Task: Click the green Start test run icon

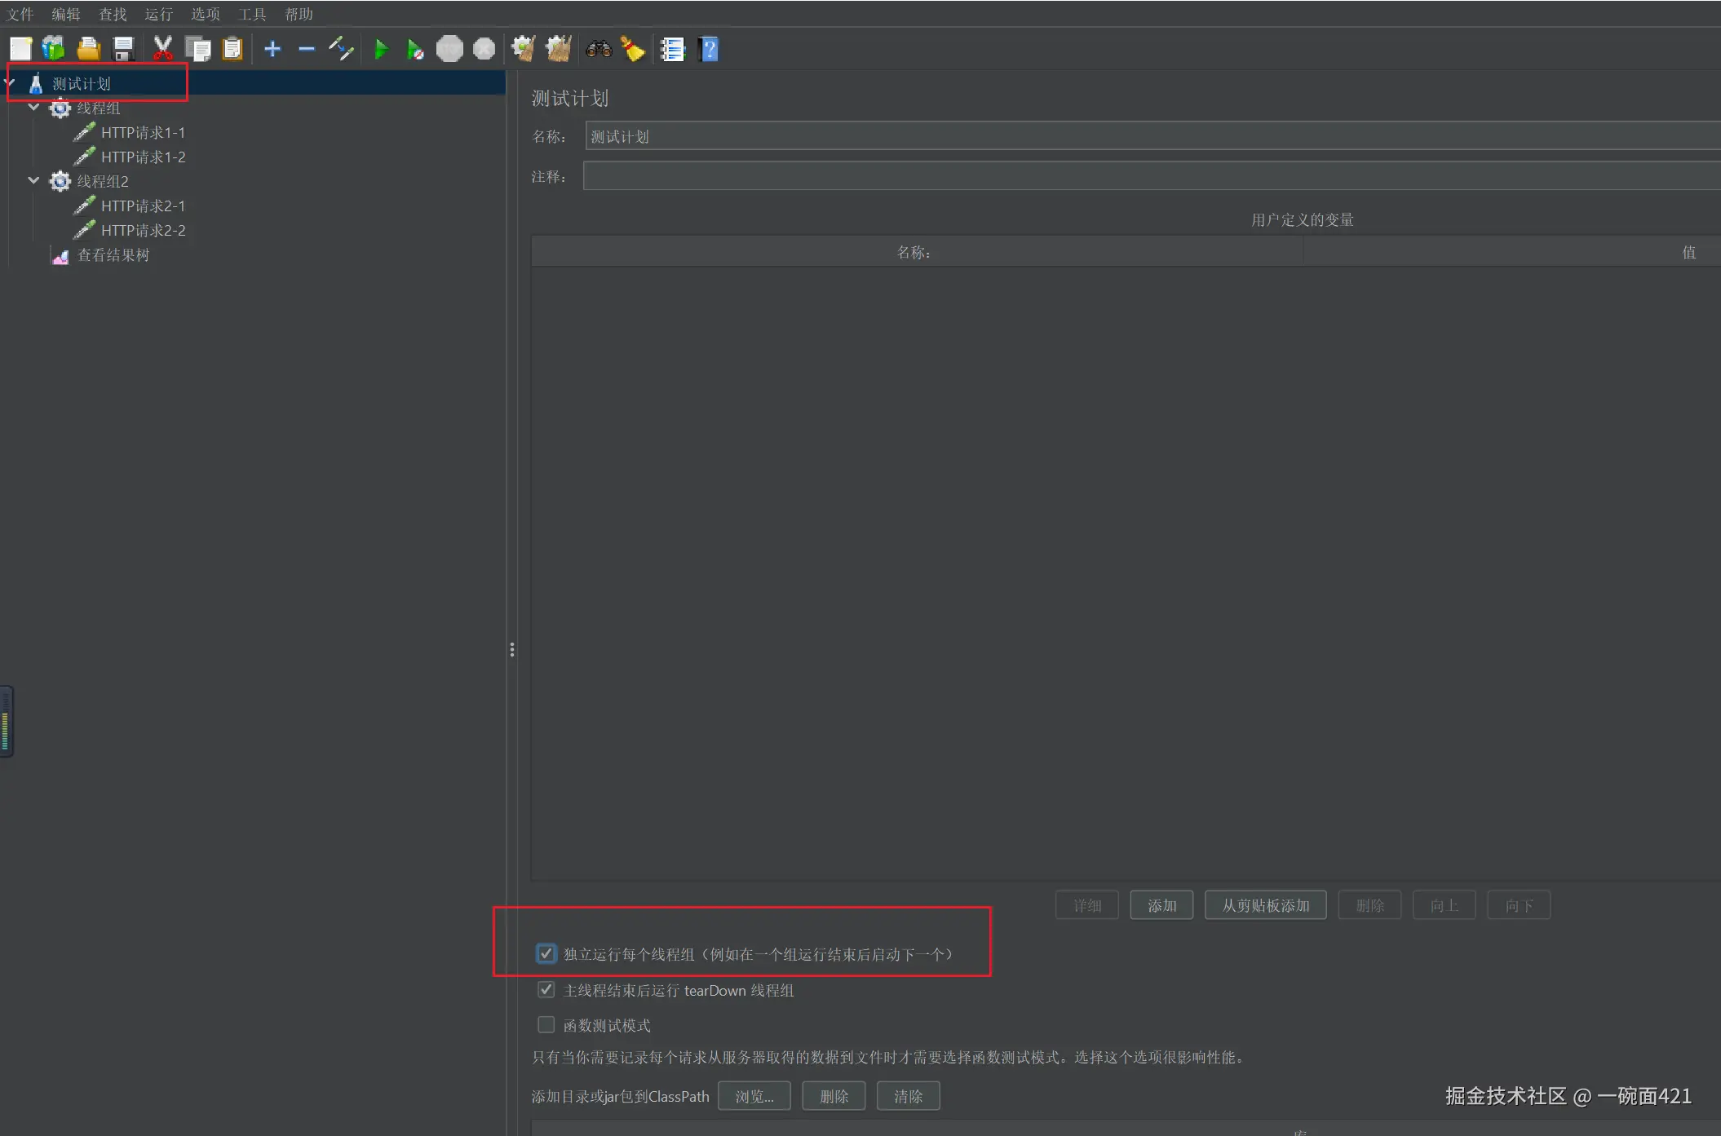Action: click(x=380, y=50)
